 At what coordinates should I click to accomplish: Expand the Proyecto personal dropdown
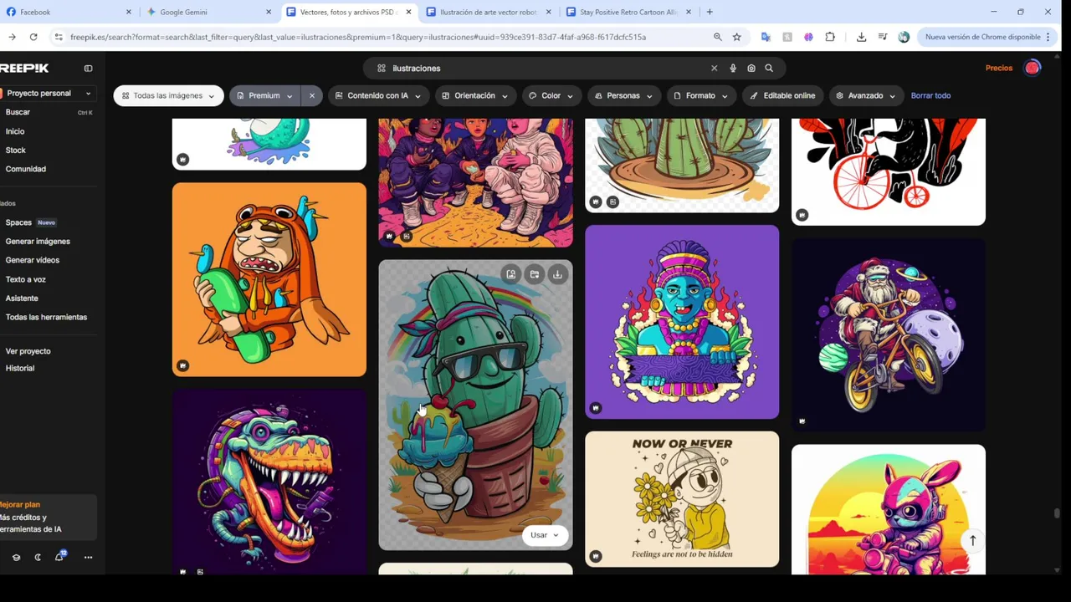click(48, 94)
